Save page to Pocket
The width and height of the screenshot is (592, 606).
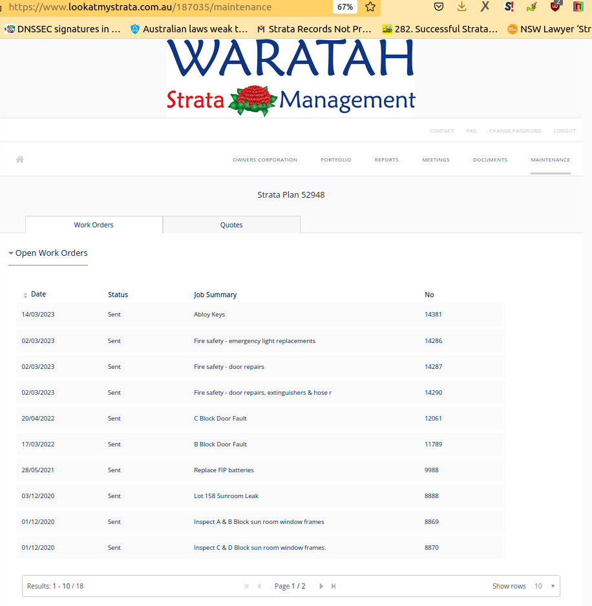(x=438, y=6)
